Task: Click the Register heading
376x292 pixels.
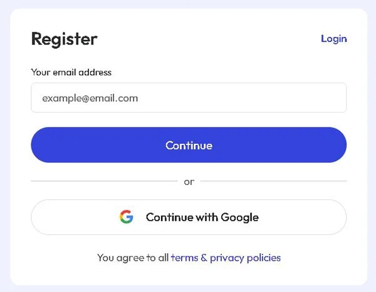Action: (x=65, y=39)
